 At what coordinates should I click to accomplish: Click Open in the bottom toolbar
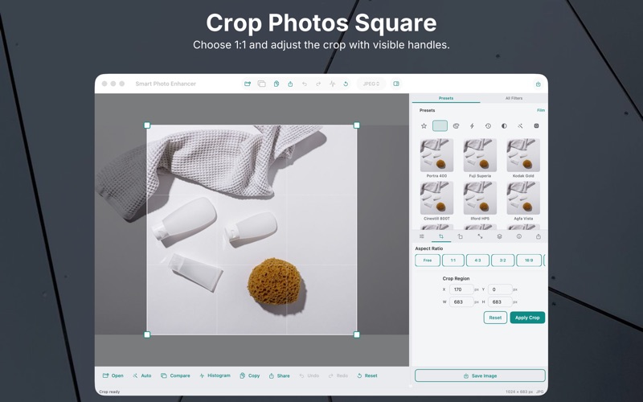113,375
